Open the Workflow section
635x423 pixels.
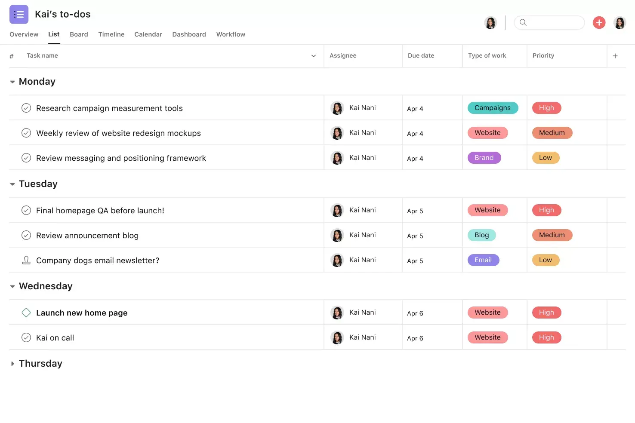pyautogui.click(x=231, y=34)
